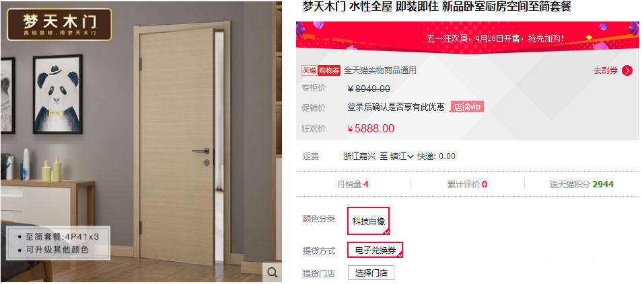The image size is (642, 284).
Task: Click the 选择门店 button
Action: click(x=371, y=273)
